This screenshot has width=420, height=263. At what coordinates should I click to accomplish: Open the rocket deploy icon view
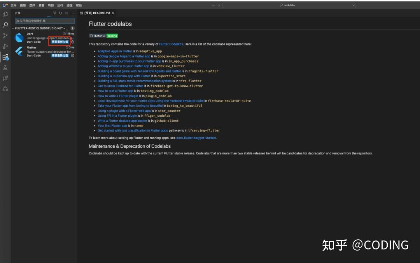coord(5,78)
